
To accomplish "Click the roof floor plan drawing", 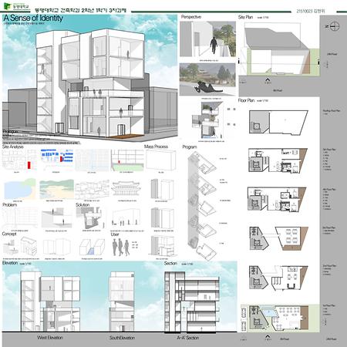I will (x=278, y=122).
